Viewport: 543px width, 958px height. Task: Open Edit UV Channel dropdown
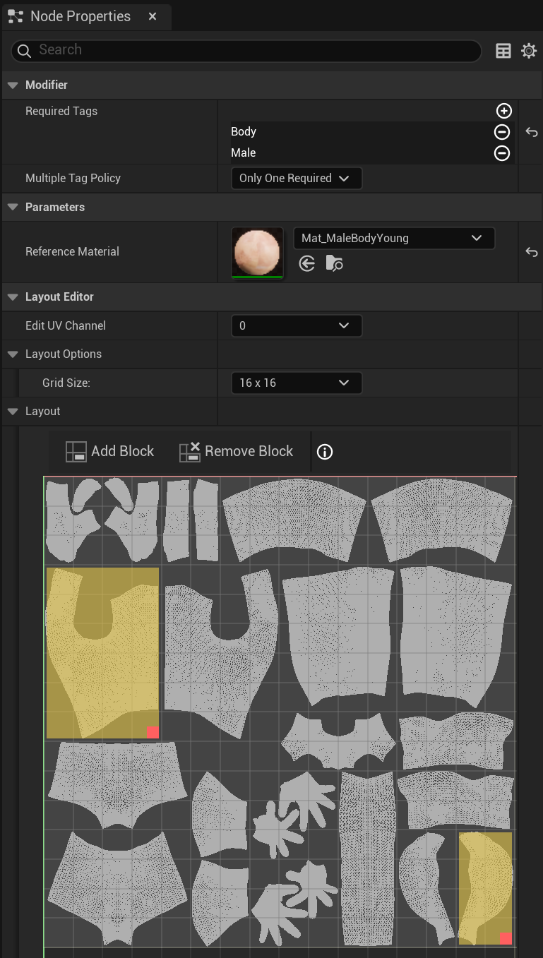(x=297, y=325)
